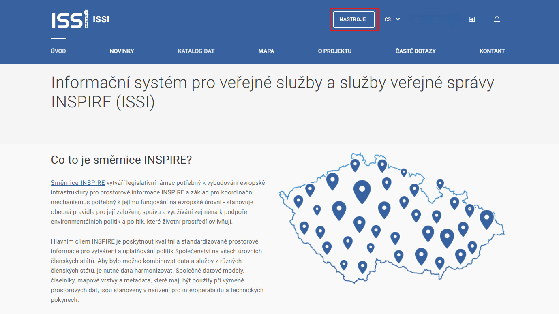Open ČASTÉ DOTAZY
559x314 pixels.
[416, 51]
